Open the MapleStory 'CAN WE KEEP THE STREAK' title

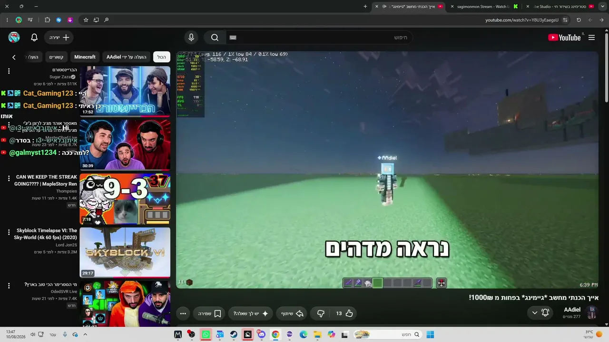(x=46, y=180)
